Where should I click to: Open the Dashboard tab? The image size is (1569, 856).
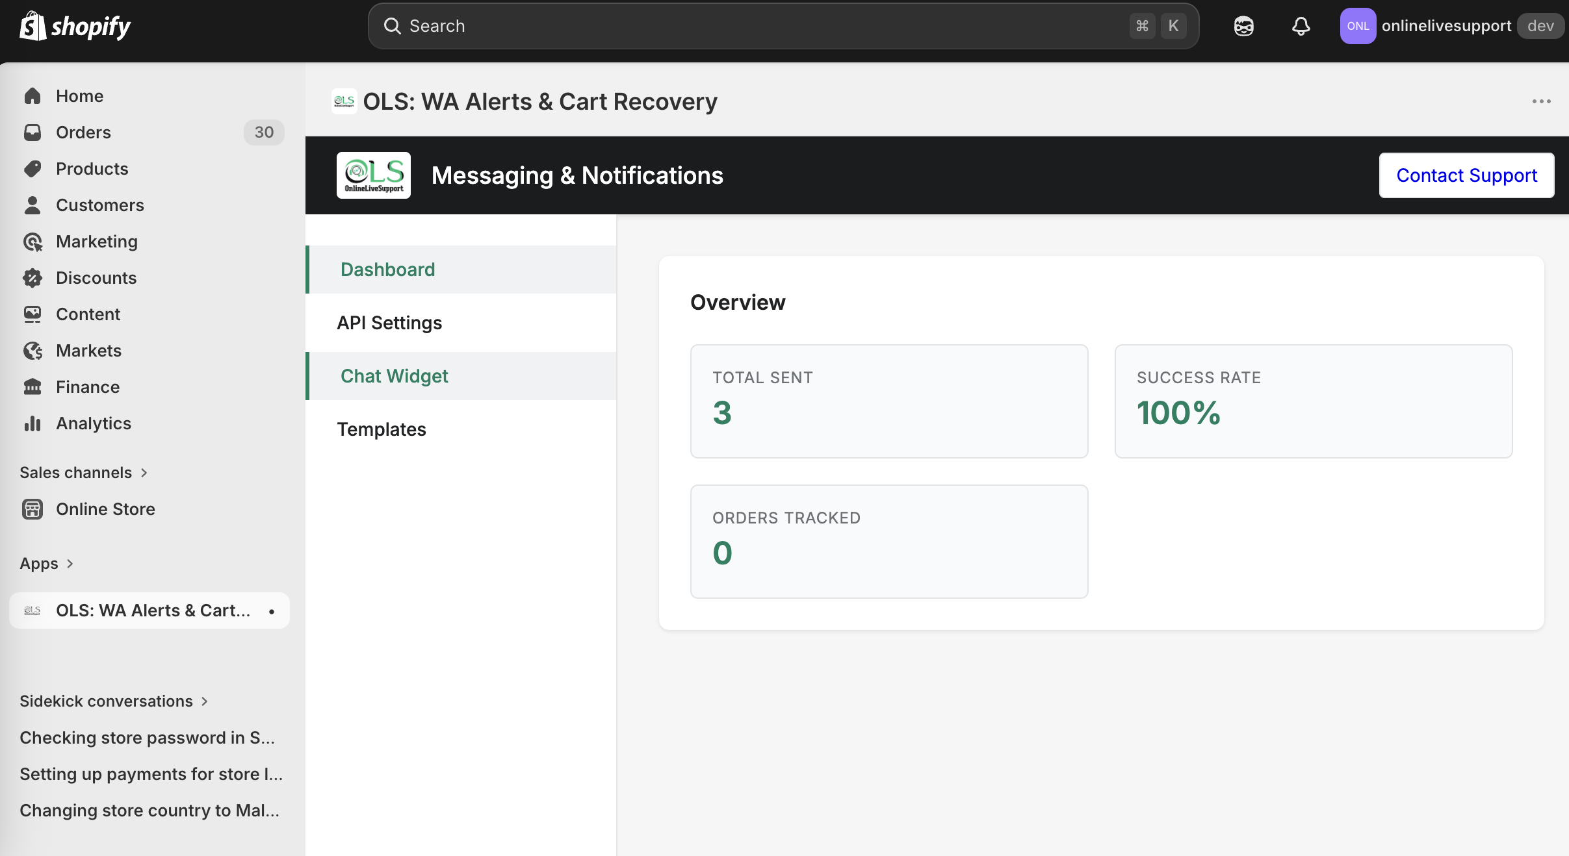461,270
